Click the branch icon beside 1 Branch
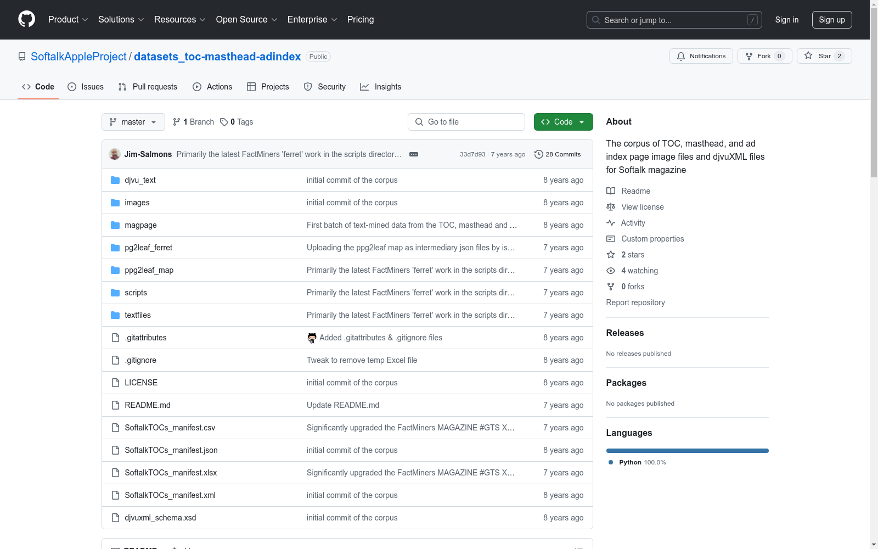 (x=176, y=122)
